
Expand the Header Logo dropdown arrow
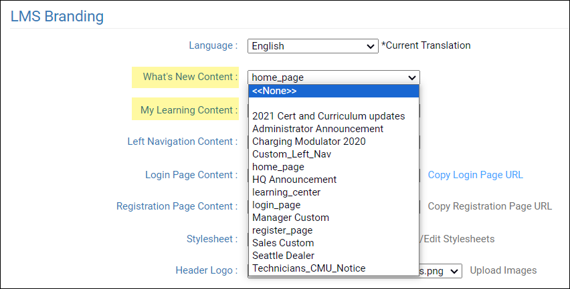[455, 270]
